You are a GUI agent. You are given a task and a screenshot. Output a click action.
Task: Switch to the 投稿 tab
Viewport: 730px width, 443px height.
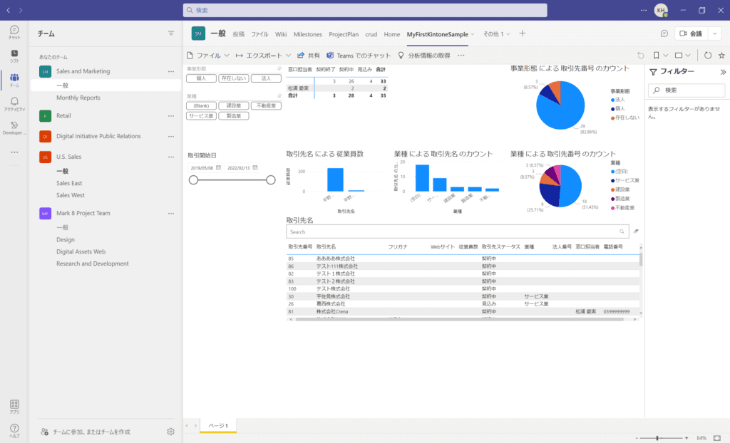239,34
